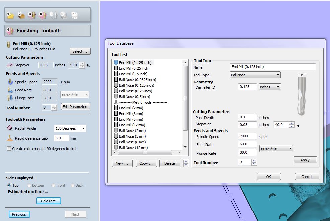
Task: Open inches/min units dropdown in Finishing panel
Action: [75, 95]
